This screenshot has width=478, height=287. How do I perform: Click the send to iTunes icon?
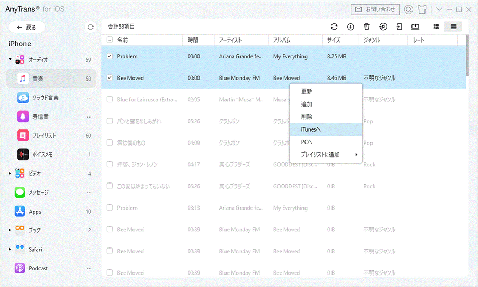pyautogui.click(x=383, y=27)
